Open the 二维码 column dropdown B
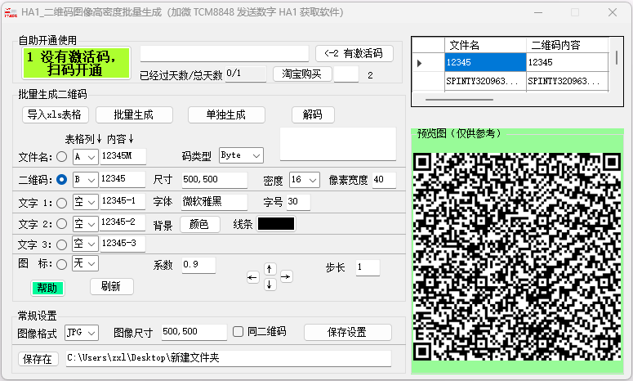This screenshot has height=381, width=633. coord(85,179)
